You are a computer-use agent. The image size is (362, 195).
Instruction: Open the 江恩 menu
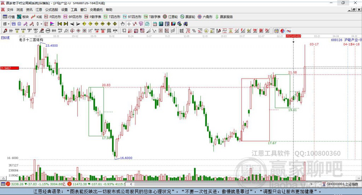pyautogui.click(x=39, y=10)
